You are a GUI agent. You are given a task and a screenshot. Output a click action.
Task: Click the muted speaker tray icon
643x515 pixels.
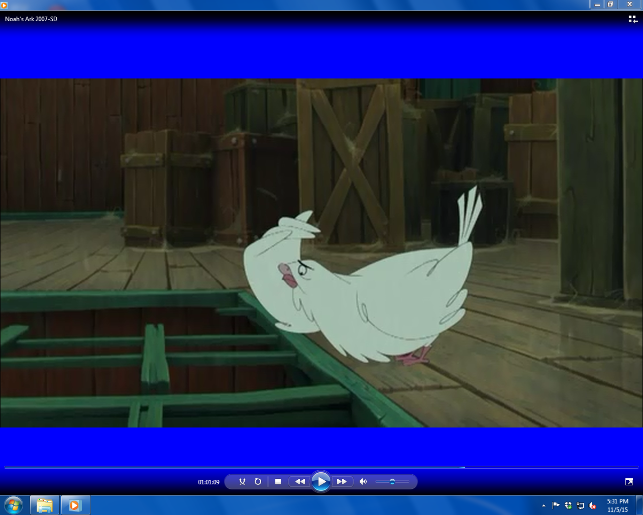(592, 505)
